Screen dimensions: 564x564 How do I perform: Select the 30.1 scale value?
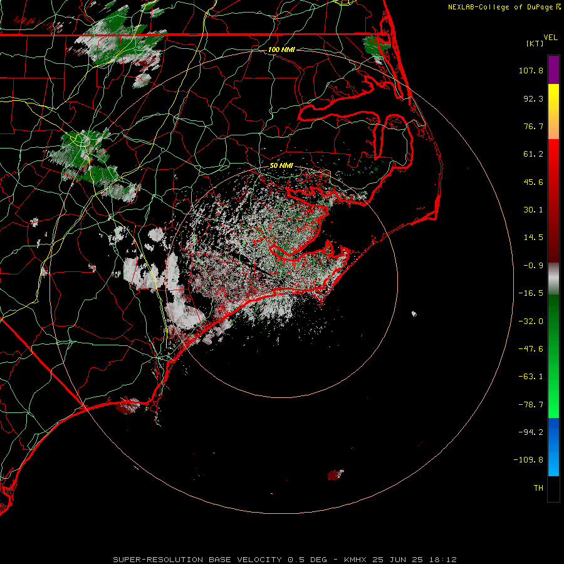pos(533,210)
